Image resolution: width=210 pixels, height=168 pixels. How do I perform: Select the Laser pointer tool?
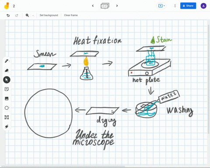point(7,126)
